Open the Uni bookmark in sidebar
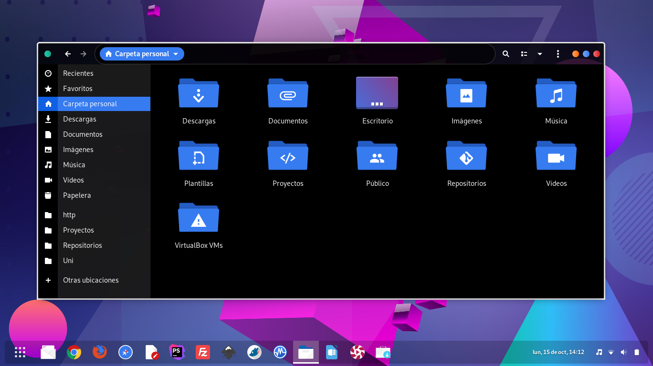This screenshot has width=653, height=366. pyautogui.click(x=94, y=261)
